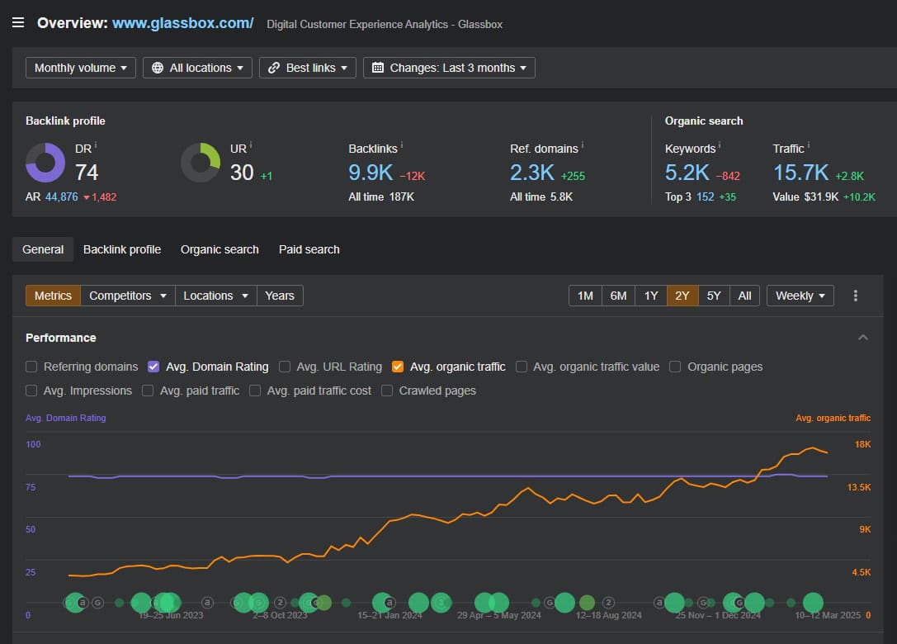The width and height of the screenshot is (897, 644).
Task: Open the Weekly interval dropdown
Action: click(800, 296)
